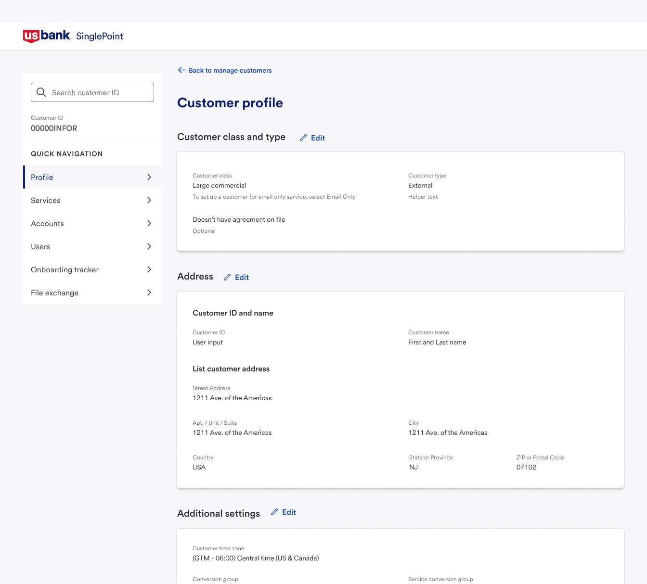This screenshot has height=584, width=647.
Task: Click Doesn't have agreement on file text
Action: tap(239, 219)
